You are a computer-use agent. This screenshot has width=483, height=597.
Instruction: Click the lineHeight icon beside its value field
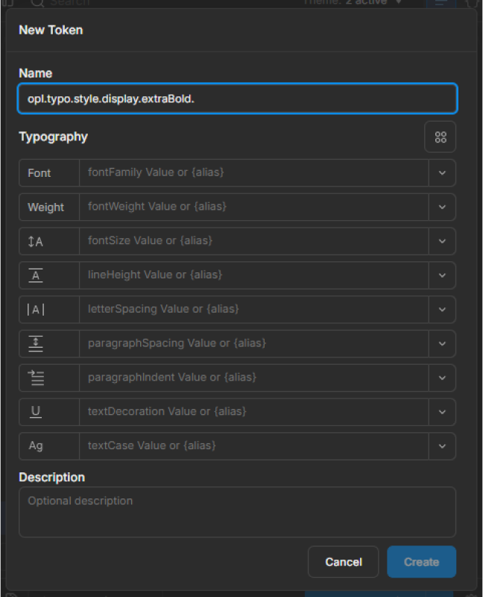coord(36,275)
